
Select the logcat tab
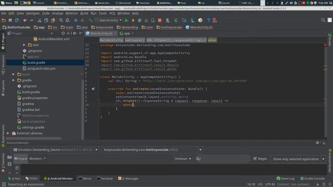tap(21, 158)
